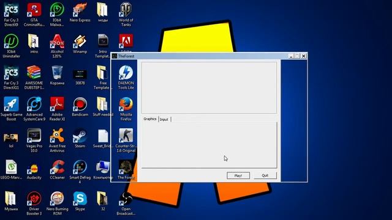Click the Play! button
The height and width of the screenshot is (220, 392).
[238, 175]
